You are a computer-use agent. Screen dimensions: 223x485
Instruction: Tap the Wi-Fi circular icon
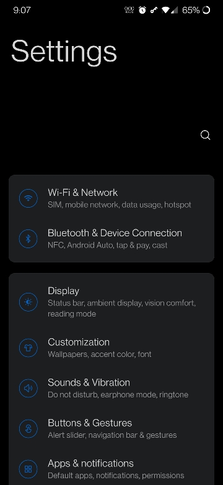coord(28,198)
